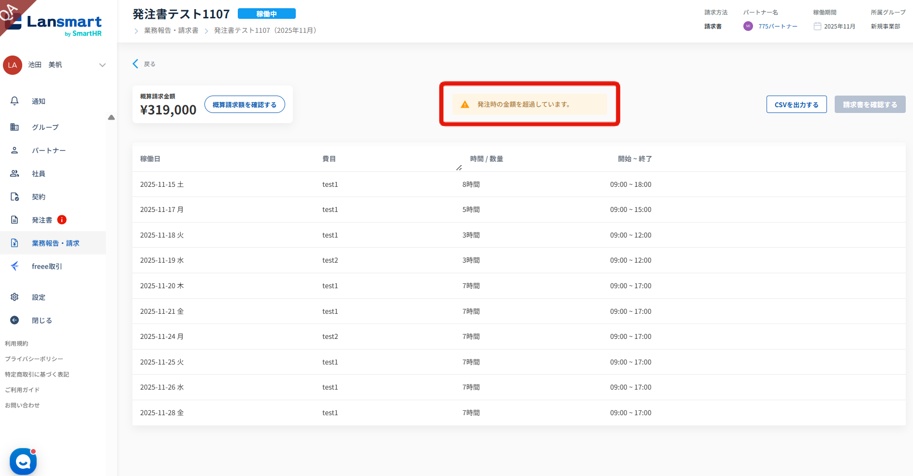Open the 契約 menu item
Screen dimensions: 913x476
[39, 197]
